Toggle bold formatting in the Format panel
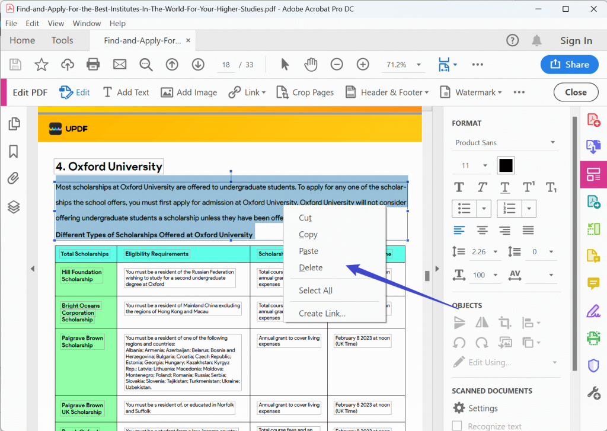Image resolution: width=607 pixels, height=431 pixels. (458, 187)
